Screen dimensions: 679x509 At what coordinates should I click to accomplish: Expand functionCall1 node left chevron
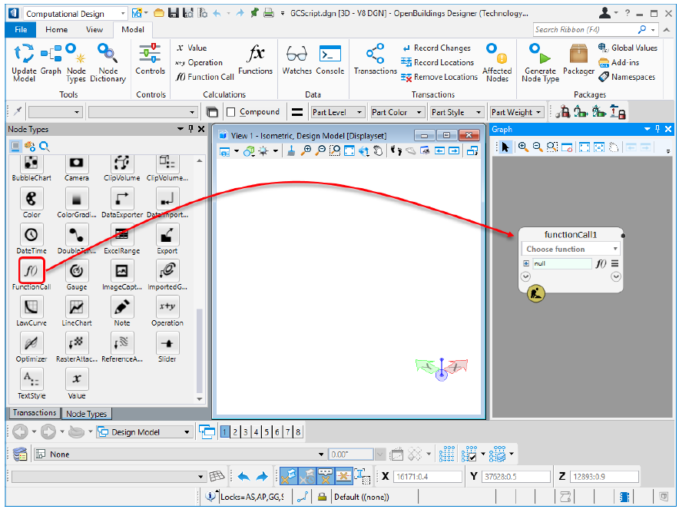tap(525, 276)
